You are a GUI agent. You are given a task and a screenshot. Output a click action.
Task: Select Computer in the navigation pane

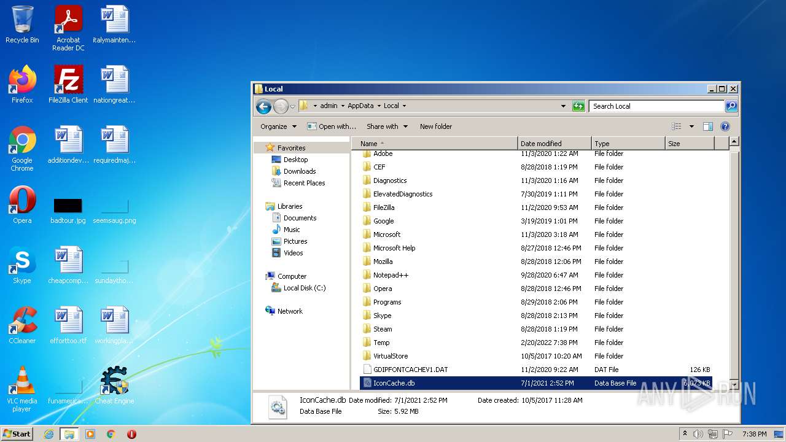pos(292,276)
